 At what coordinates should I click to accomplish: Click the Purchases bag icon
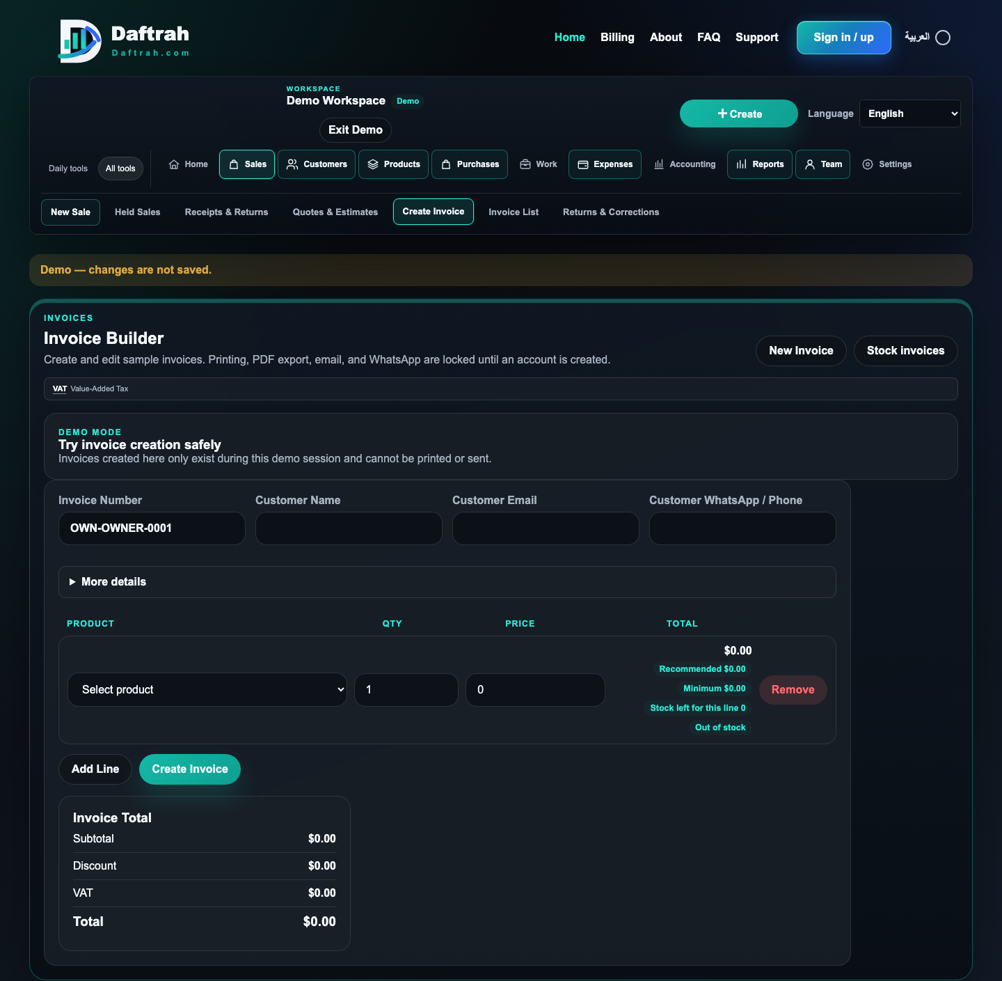446,164
